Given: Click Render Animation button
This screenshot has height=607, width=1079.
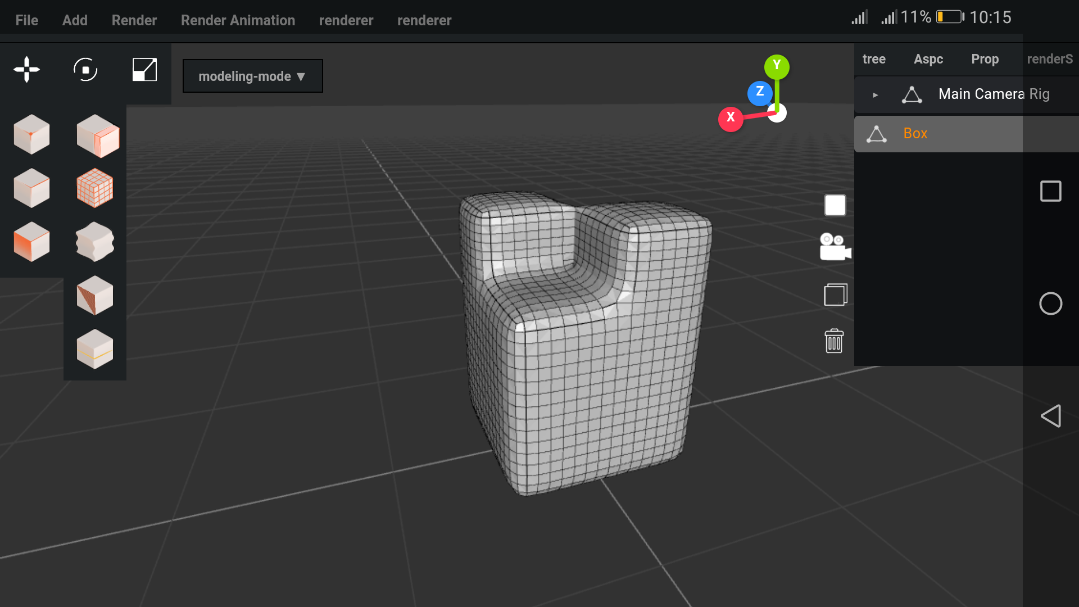Looking at the screenshot, I should 238,20.
